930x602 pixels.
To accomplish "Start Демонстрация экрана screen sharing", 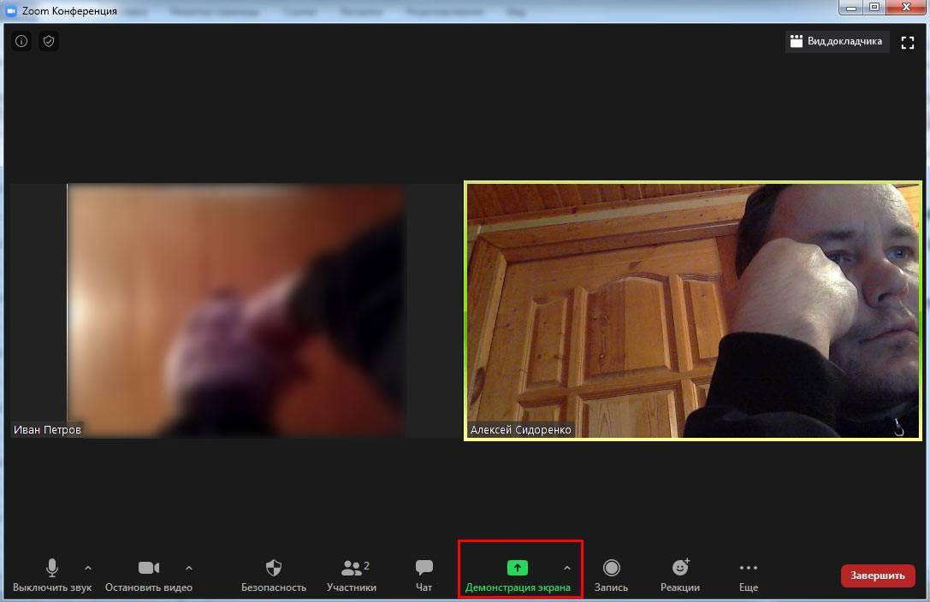I will pos(518,575).
